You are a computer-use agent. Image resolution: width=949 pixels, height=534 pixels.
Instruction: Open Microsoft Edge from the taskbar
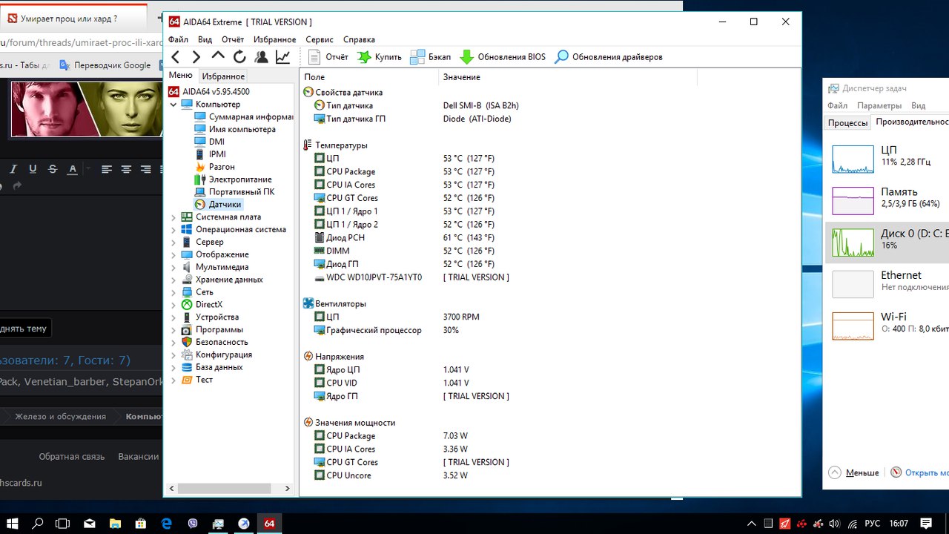pos(167,524)
